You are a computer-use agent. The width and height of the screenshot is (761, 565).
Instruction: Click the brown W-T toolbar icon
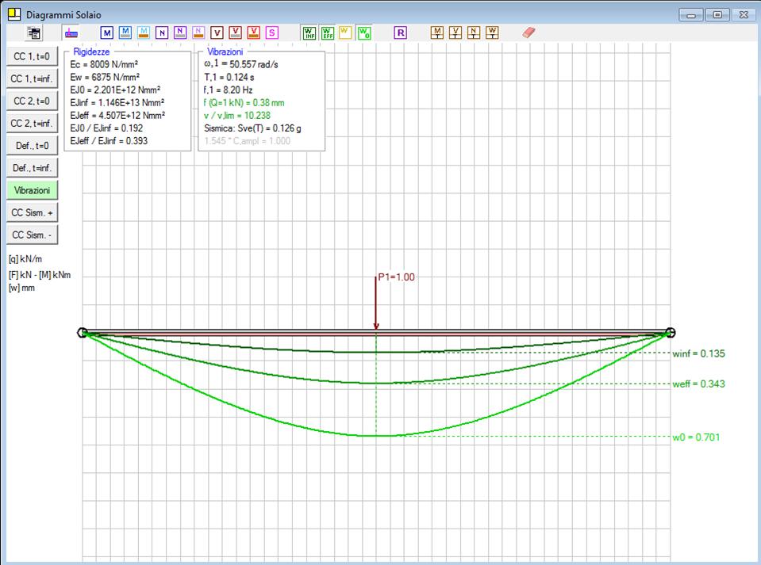coord(493,32)
